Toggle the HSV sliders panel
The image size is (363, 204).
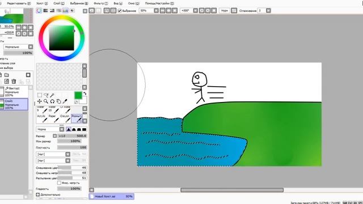[x=52, y=11]
